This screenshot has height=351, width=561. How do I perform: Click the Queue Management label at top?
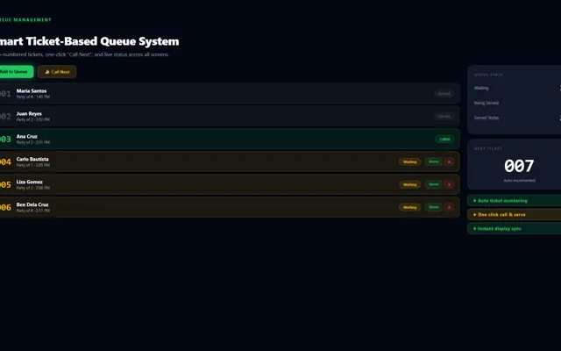tap(25, 20)
